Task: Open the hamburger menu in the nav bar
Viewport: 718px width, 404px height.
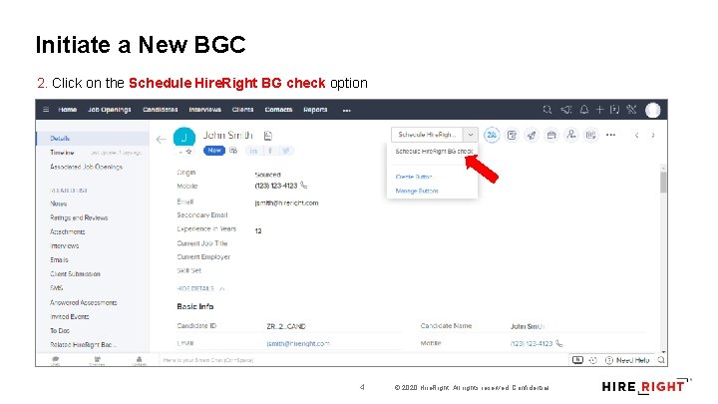Action: click(x=46, y=110)
